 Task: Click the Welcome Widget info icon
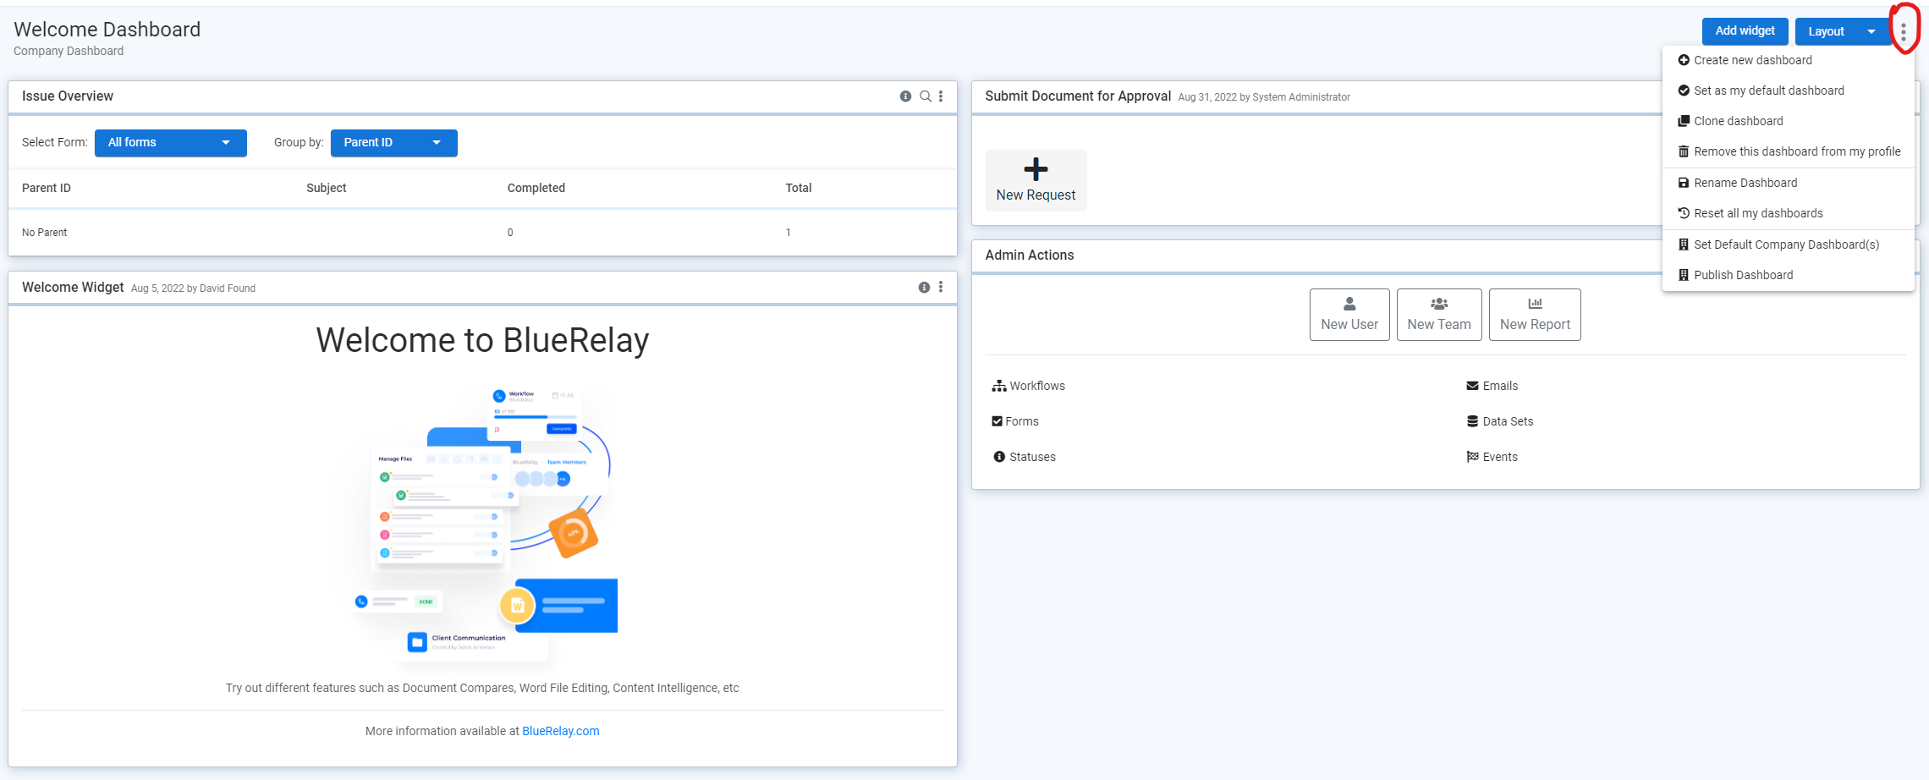point(924,288)
